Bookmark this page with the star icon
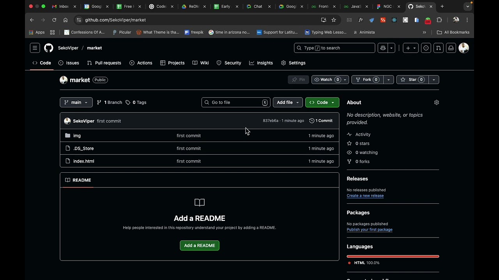 (x=334, y=20)
